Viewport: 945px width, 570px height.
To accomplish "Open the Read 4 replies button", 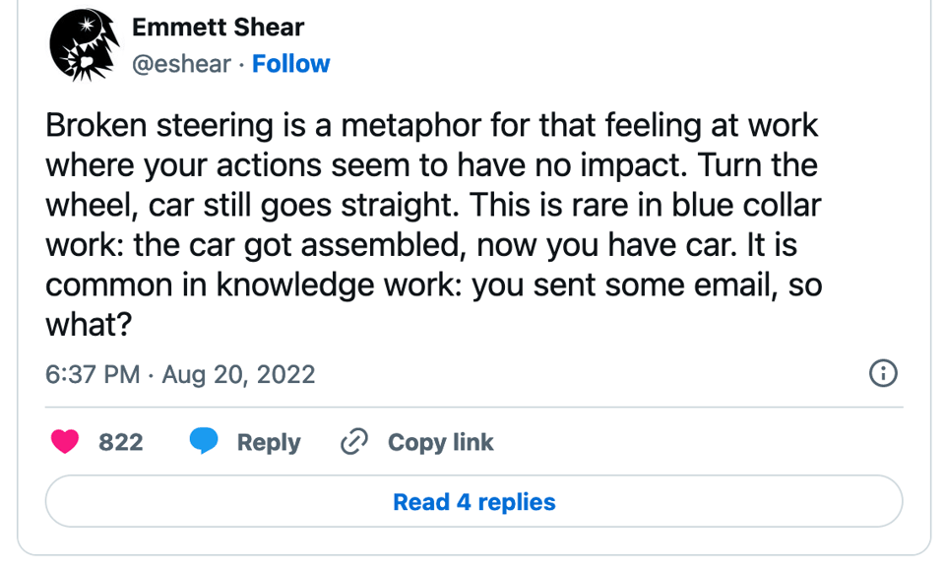I will click(473, 501).
